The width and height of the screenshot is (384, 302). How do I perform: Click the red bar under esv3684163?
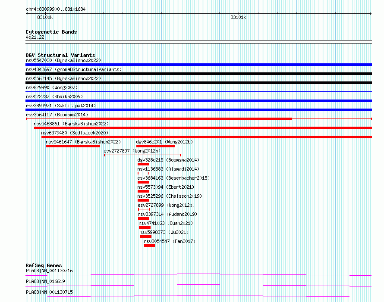coord(144,182)
